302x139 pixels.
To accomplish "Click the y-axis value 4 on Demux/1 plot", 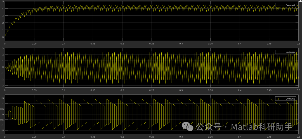I will (x=3, y=8).
